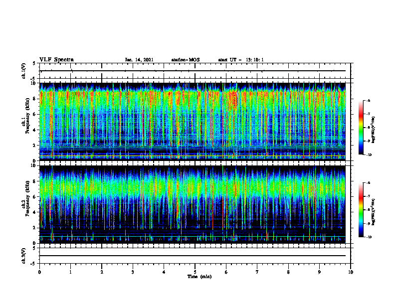Select the "start UT = 13:10: 1" header text
The image size is (395, 305).
[241, 60]
